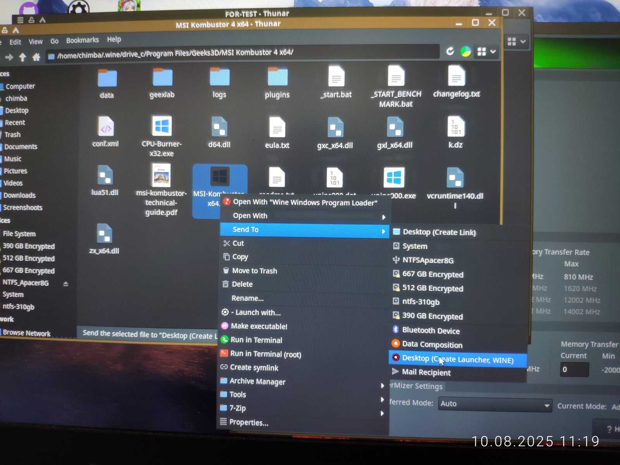Click the reload button in the toolbar
The image size is (620, 465).
point(450,51)
